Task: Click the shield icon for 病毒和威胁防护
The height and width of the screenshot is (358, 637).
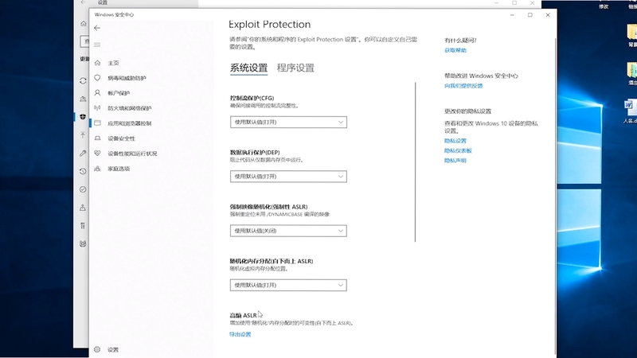Action: click(97, 77)
